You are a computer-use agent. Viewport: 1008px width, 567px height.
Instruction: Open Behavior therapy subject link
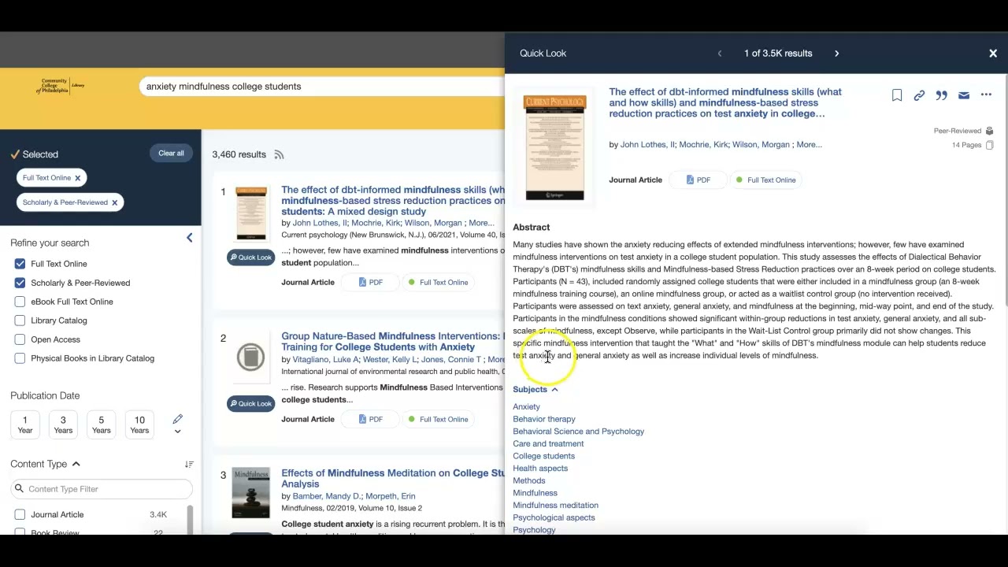[x=544, y=419]
